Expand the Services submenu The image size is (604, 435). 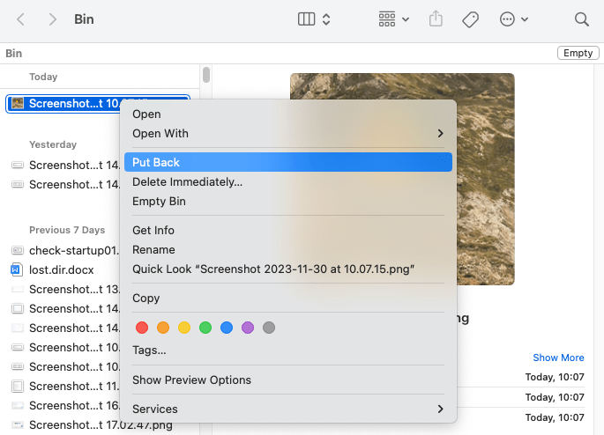[287, 409]
